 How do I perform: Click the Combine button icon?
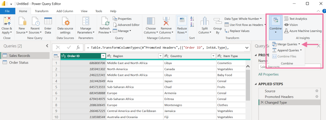276,20
